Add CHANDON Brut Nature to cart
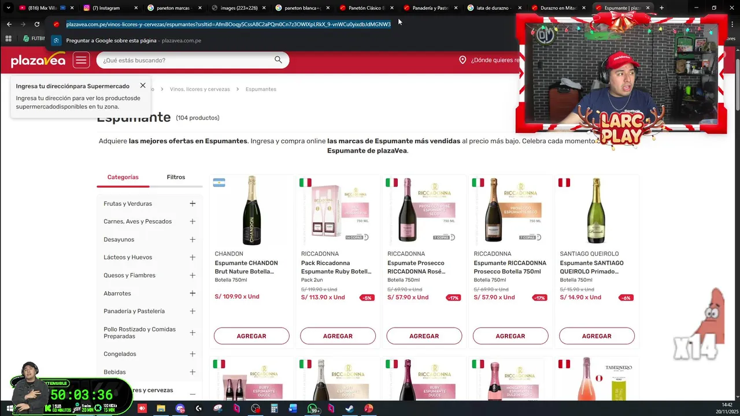The width and height of the screenshot is (740, 416). click(x=251, y=336)
